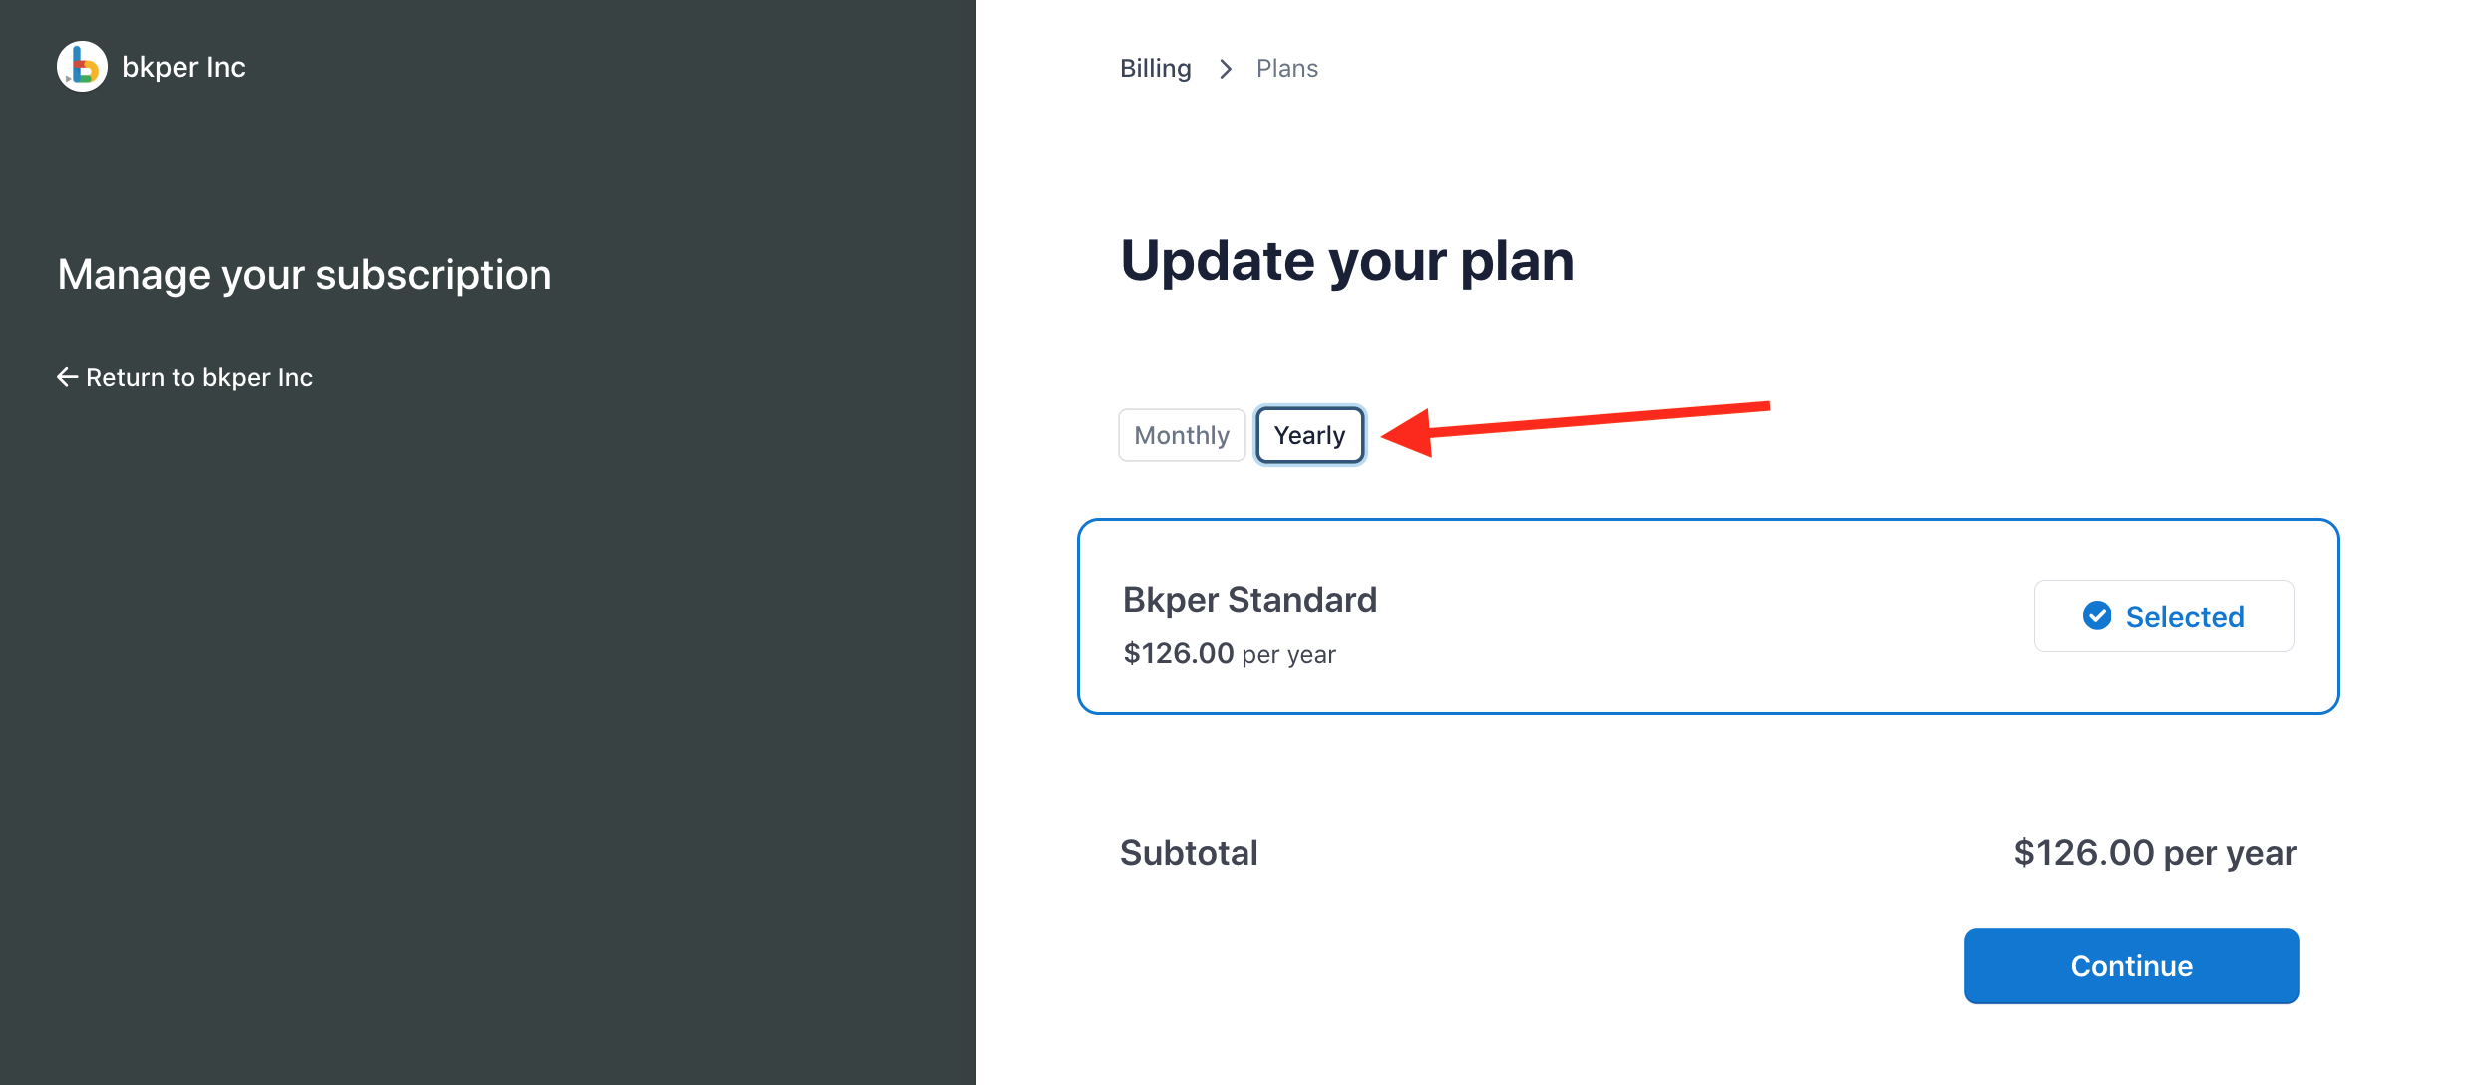The width and height of the screenshot is (2489, 1085).
Task: Select the Bkper Standard plan card
Action: pos(1707,616)
